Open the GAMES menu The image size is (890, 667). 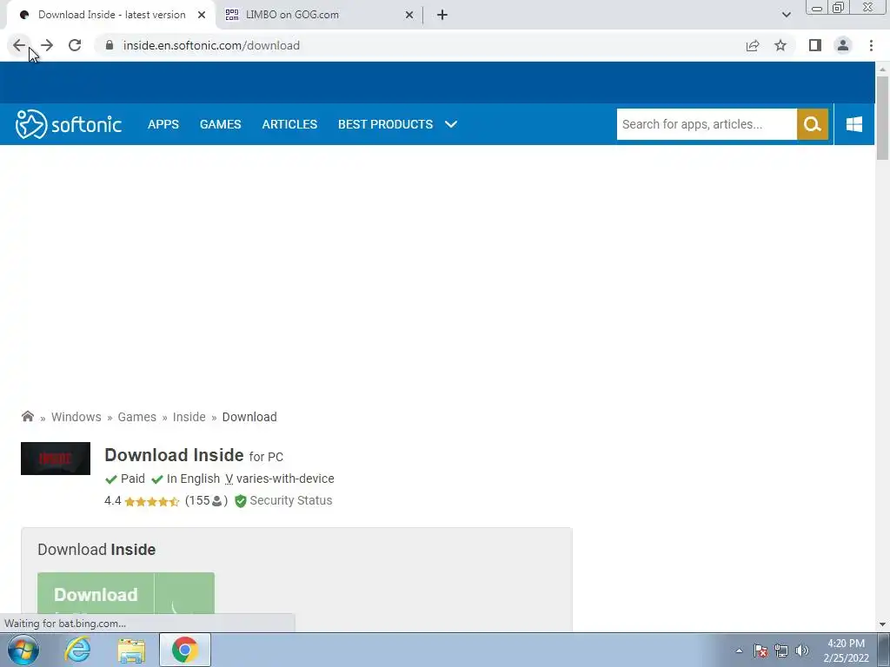click(220, 124)
